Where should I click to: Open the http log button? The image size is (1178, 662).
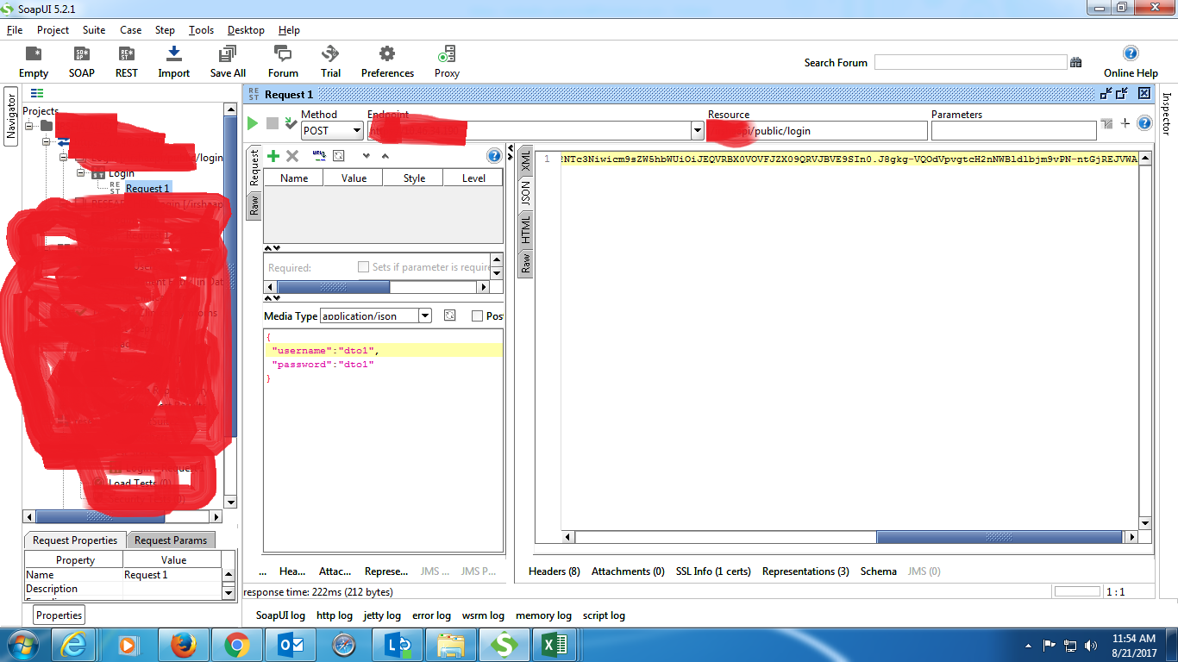pyautogui.click(x=334, y=615)
